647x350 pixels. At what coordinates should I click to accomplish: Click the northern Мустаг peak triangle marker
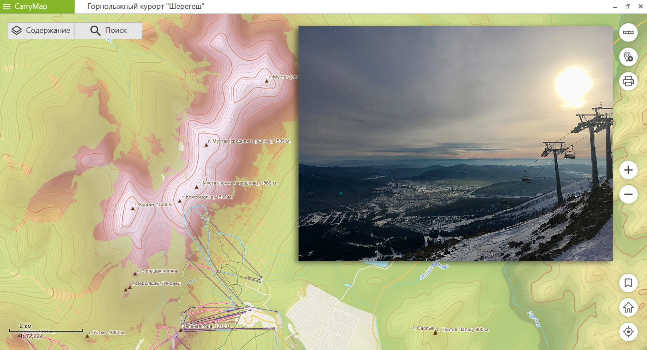tap(266, 81)
